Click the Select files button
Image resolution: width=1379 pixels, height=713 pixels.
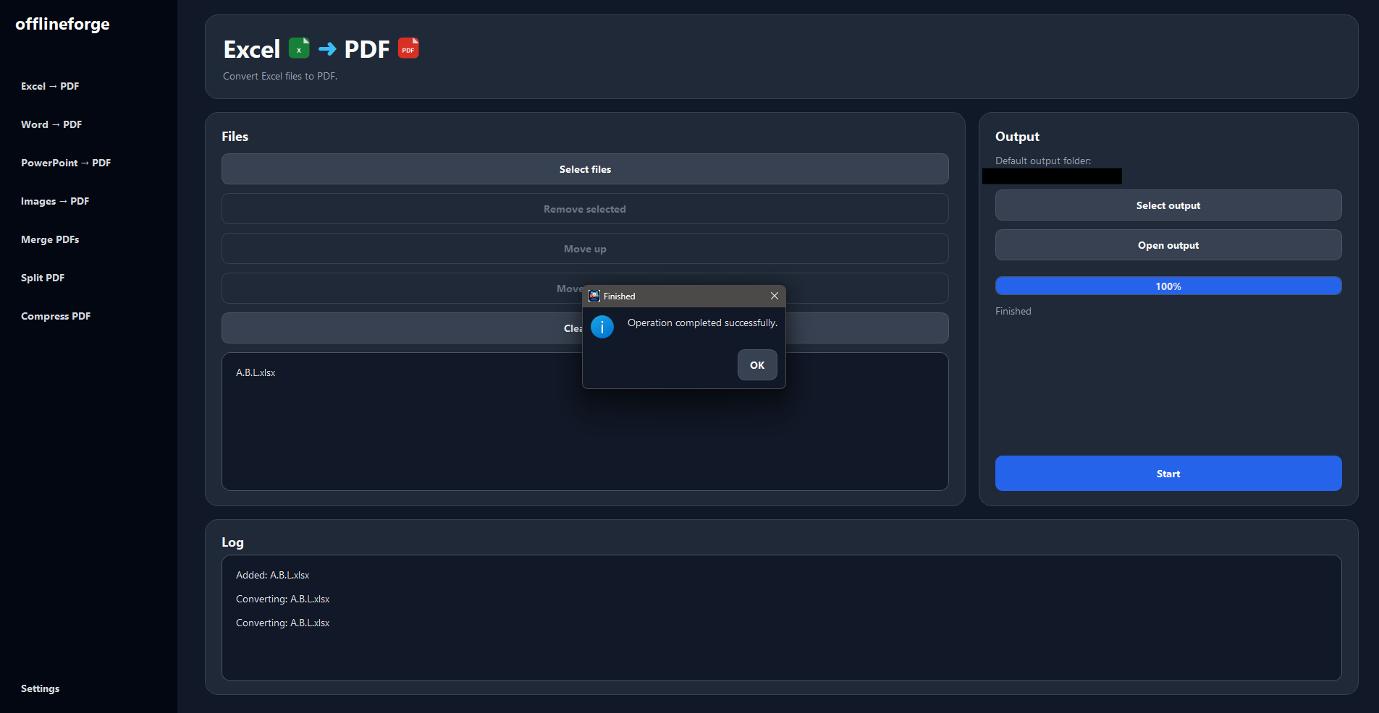point(585,169)
